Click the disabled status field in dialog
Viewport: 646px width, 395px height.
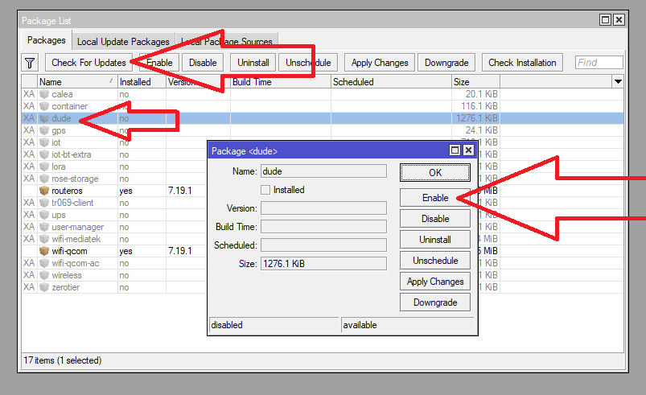[x=274, y=325]
